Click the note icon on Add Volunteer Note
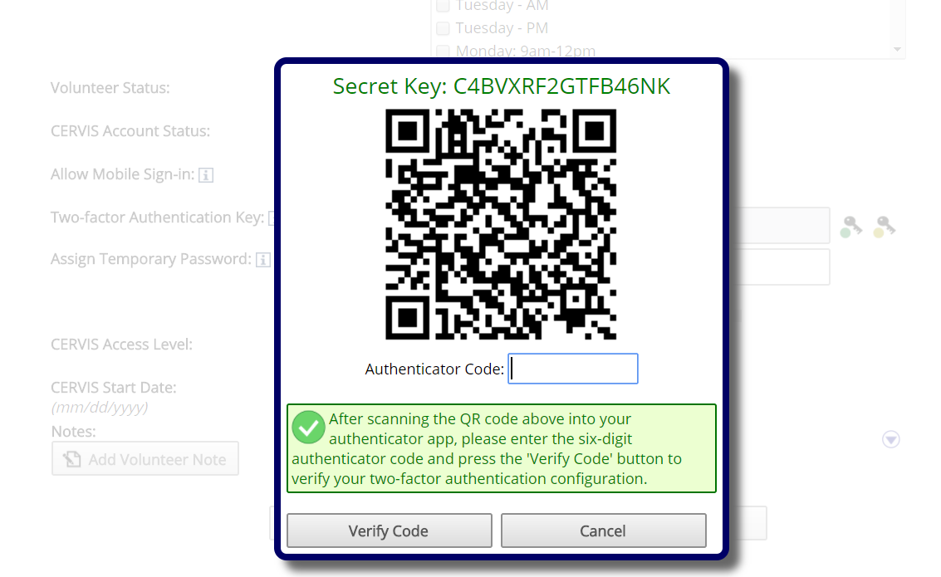Screen dimensions: 941x577 [x=72, y=459]
